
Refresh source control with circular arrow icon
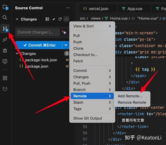(60, 19)
